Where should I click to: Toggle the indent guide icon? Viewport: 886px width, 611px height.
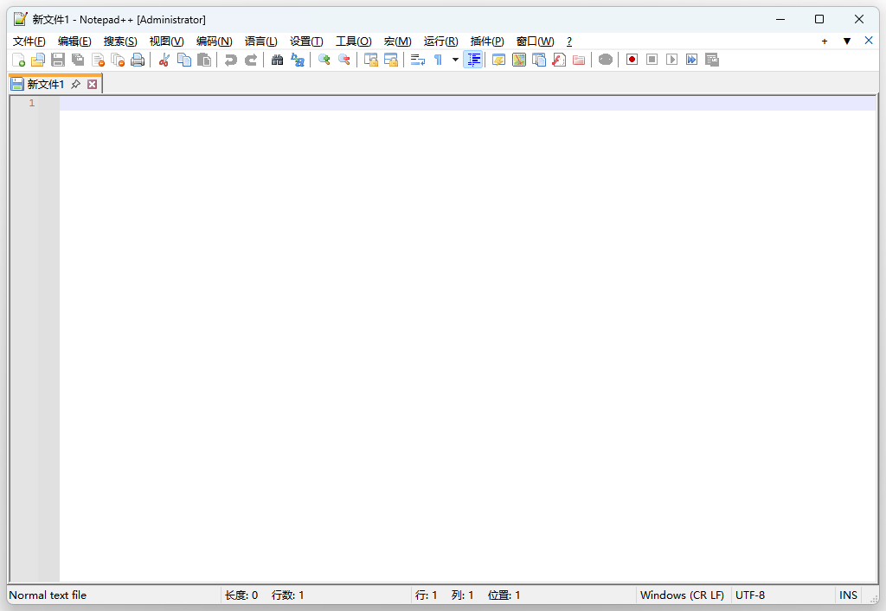(x=473, y=60)
